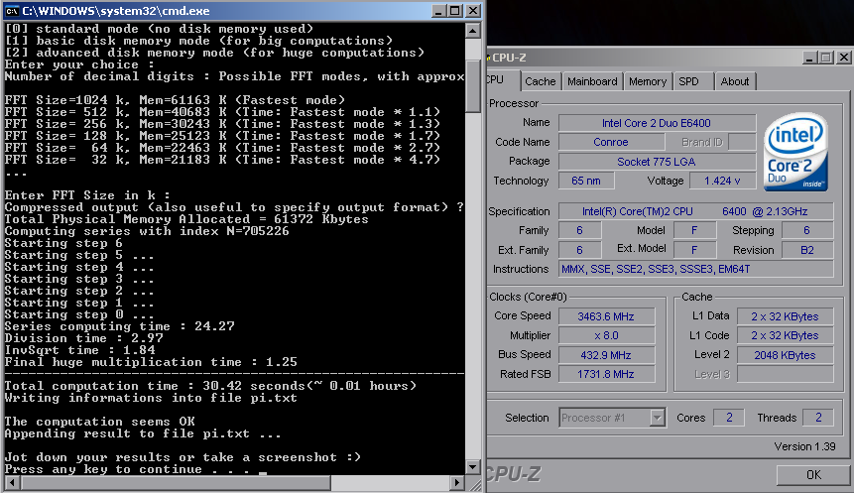Click the OK button in CPU-Z
Image resolution: width=854 pixels, height=493 pixels.
tap(813, 475)
